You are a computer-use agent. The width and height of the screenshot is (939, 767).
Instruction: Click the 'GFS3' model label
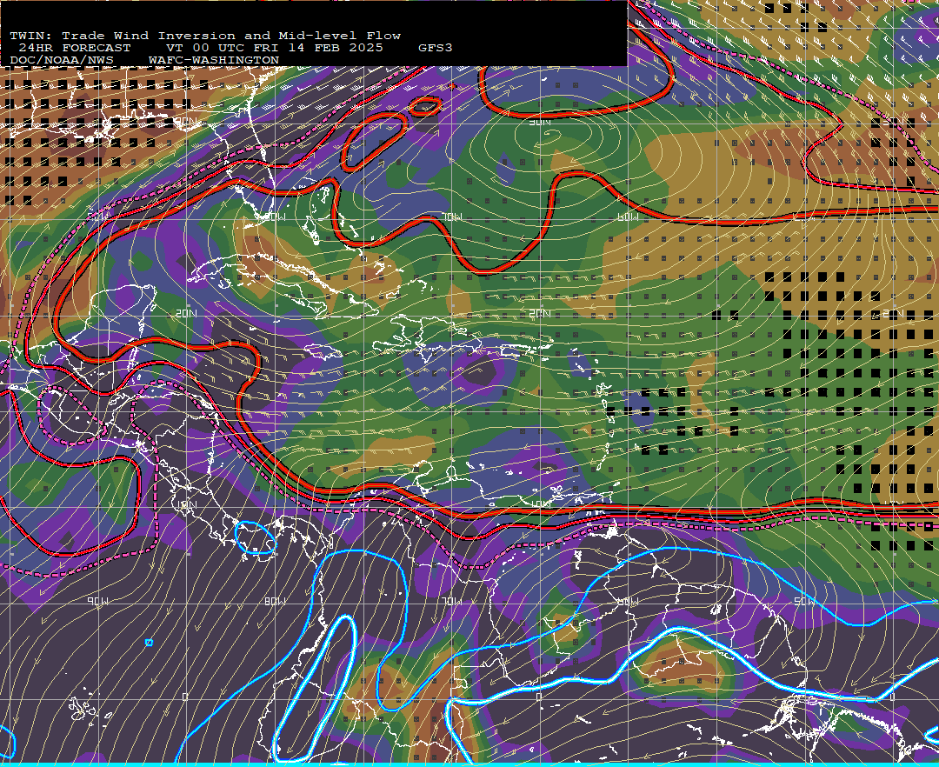coord(436,48)
